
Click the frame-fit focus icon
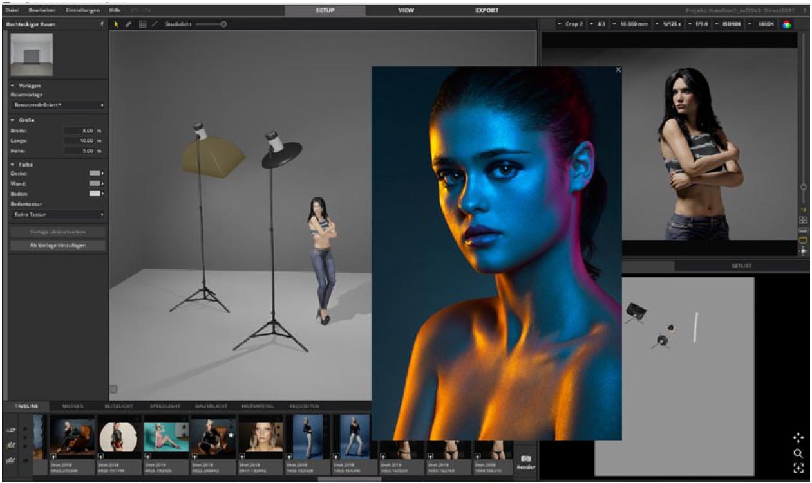coord(798,469)
